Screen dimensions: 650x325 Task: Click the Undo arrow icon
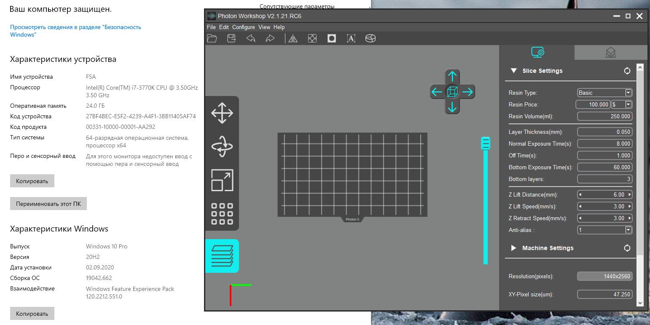coord(251,39)
